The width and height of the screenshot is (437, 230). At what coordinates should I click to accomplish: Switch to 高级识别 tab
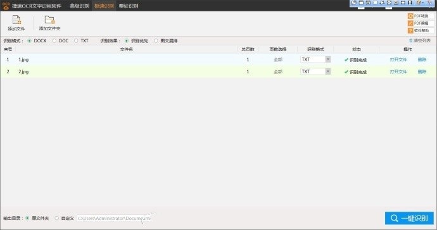click(79, 6)
